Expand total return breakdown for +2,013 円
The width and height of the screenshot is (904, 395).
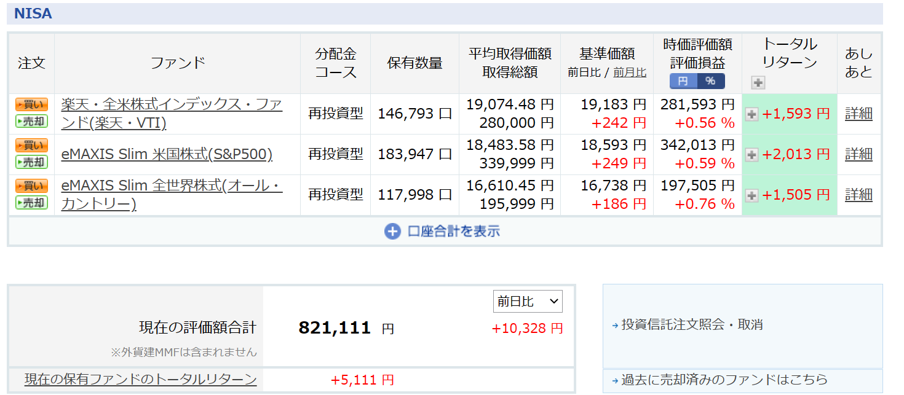751,155
